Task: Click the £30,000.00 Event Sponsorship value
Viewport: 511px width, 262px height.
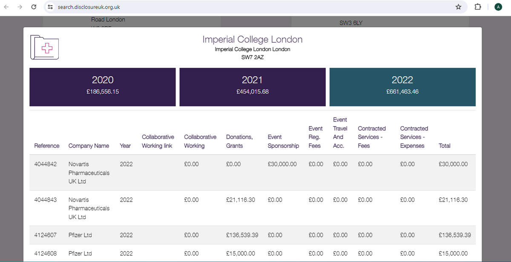Action: point(282,164)
